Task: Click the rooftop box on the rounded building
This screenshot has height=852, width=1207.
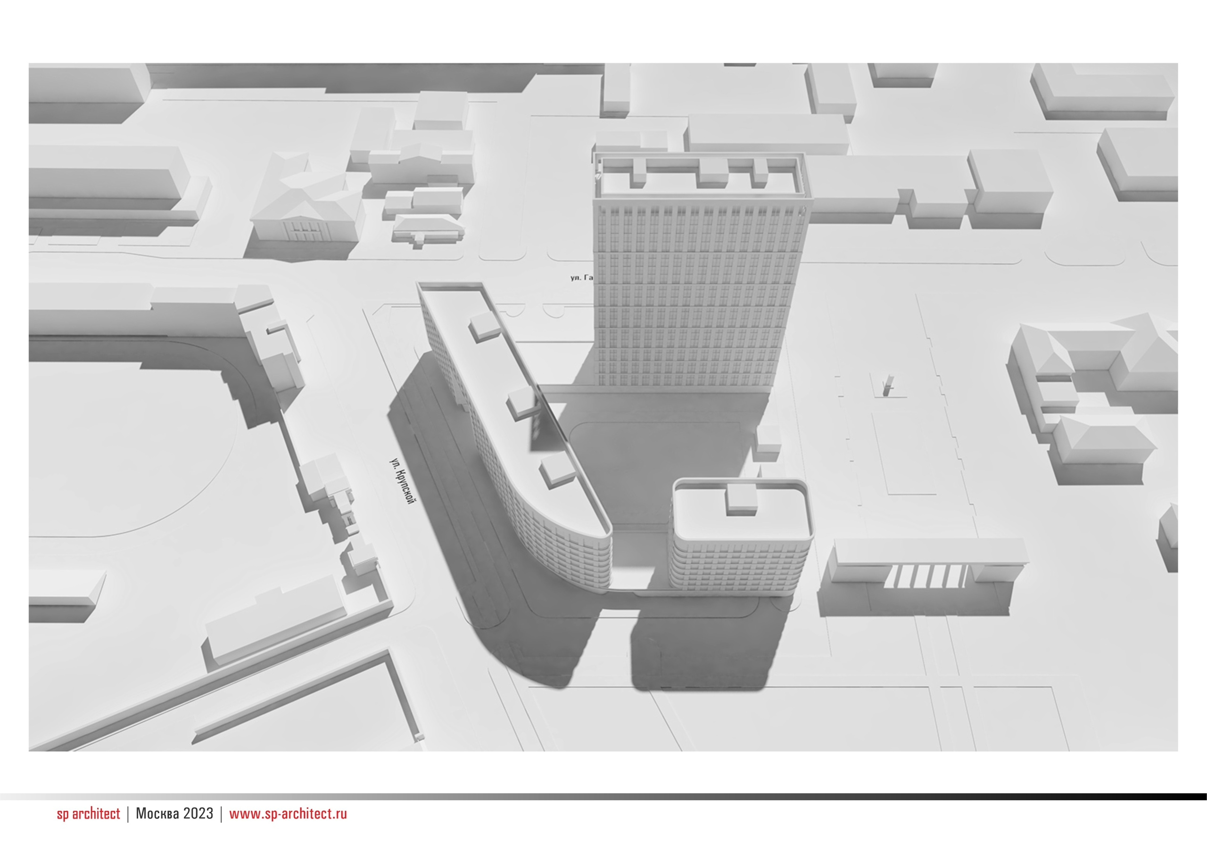Action: [742, 499]
